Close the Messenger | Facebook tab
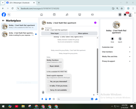The height and width of the screenshot is (109, 136). [34, 3]
